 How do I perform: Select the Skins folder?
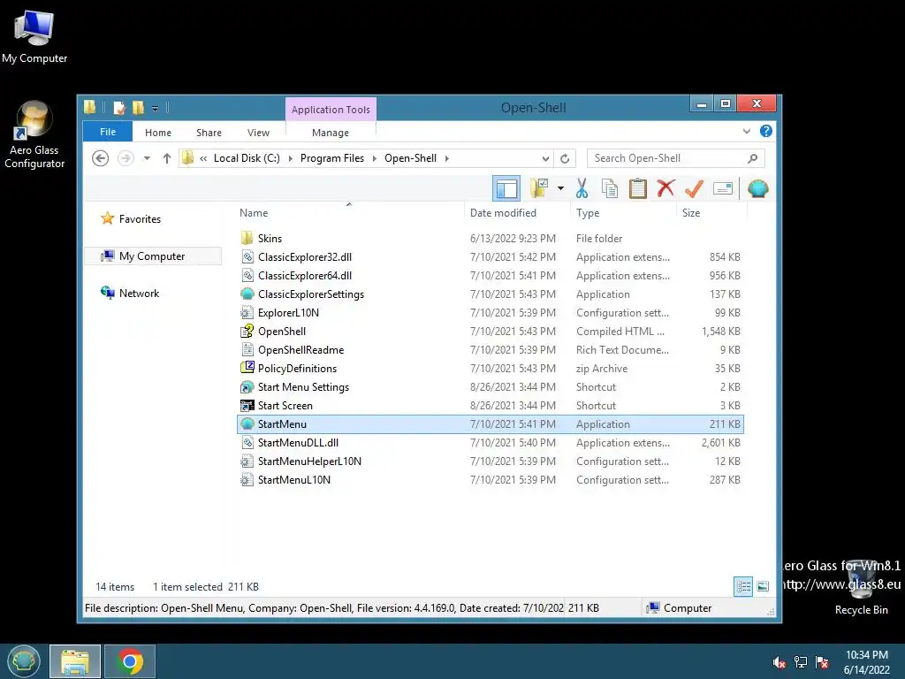coord(491,238)
